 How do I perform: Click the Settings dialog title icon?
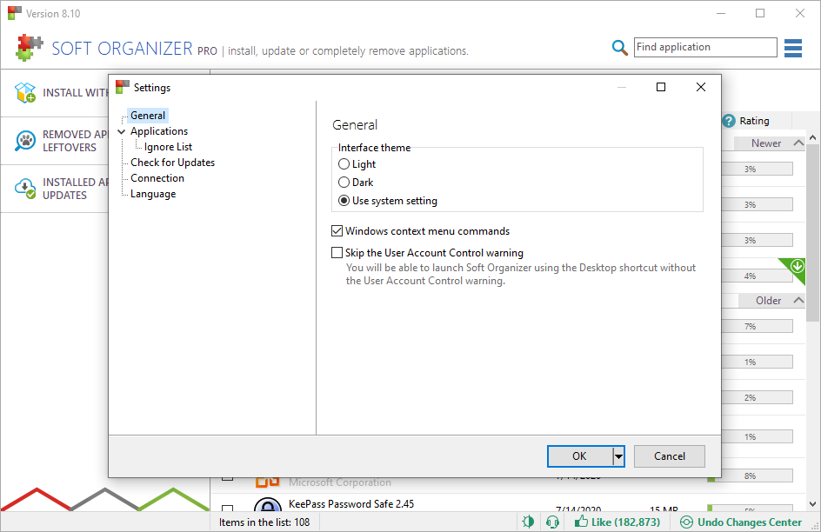click(123, 87)
